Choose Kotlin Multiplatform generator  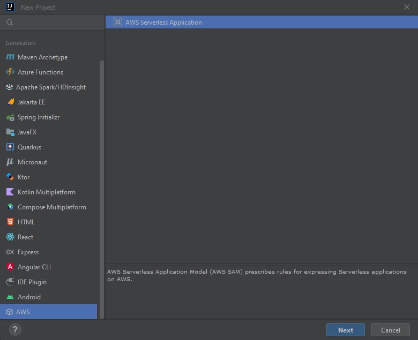pyautogui.click(x=49, y=192)
